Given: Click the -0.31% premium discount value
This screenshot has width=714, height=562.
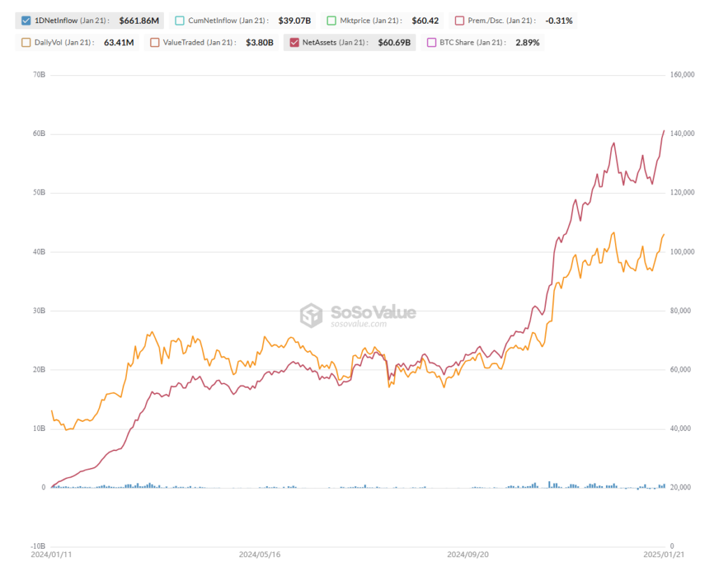Looking at the screenshot, I should coord(559,20).
